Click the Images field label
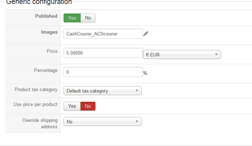252x146 pixels. (49, 32)
